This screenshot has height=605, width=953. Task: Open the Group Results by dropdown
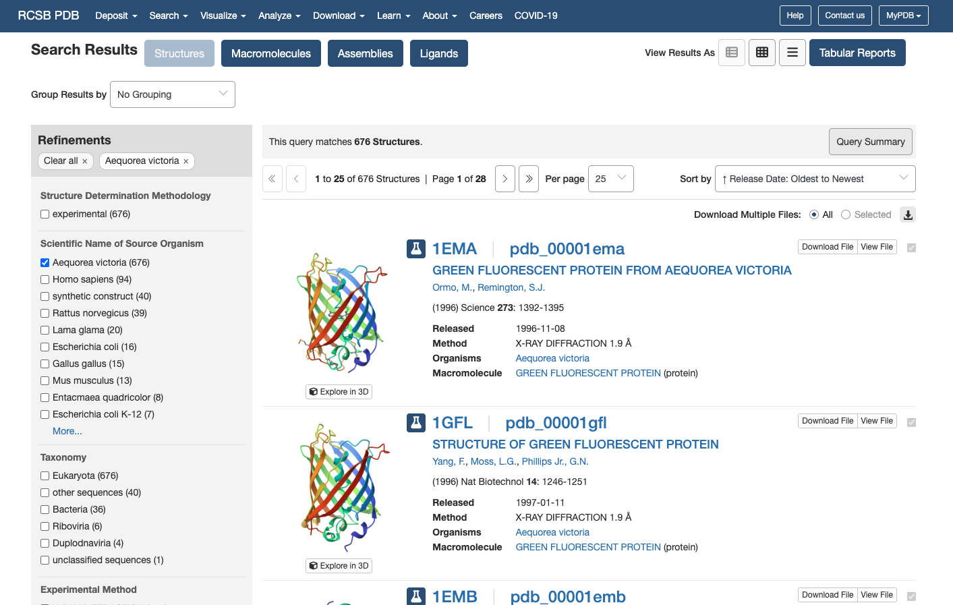(173, 94)
